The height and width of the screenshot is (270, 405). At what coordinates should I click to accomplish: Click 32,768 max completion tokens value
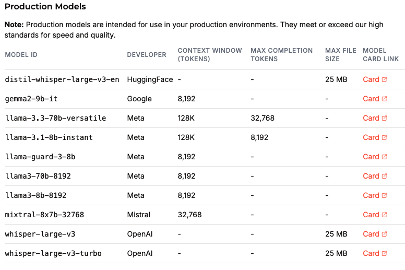pyautogui.click(x=263, y=118)
